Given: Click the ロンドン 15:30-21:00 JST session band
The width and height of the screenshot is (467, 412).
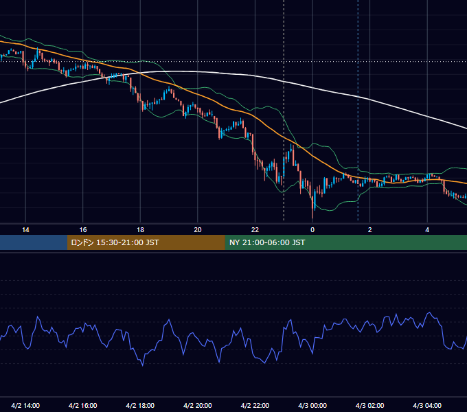Looking at the screenshot, I should click(x=146, y=242).
